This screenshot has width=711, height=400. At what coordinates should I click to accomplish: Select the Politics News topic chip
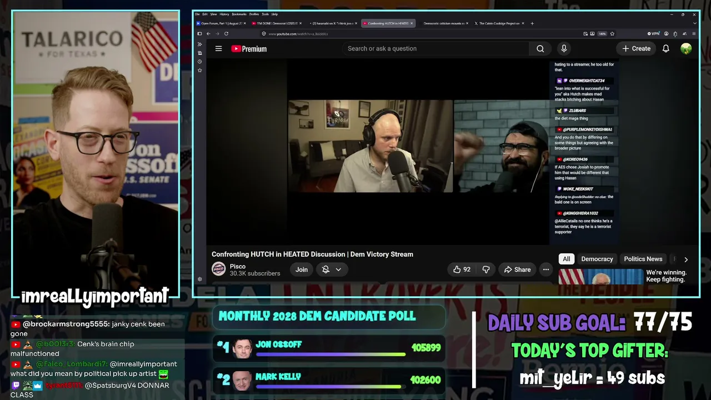click(x=643, y=259)
